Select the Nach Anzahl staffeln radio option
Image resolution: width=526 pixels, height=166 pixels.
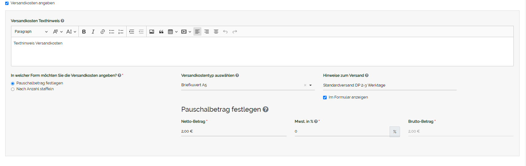pos(13,89)
